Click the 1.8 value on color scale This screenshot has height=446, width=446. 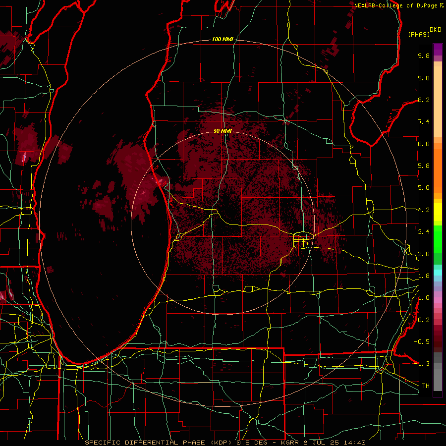[424, 276]
